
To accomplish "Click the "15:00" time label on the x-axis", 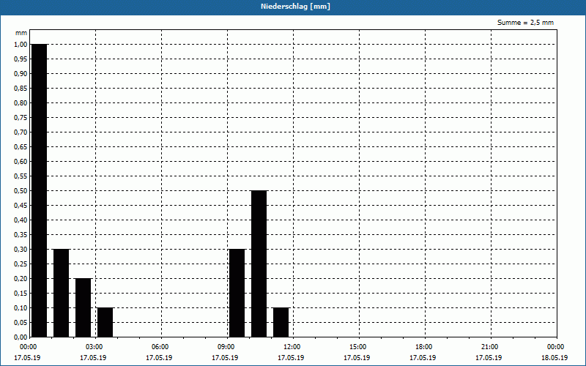I will pyautogui.click(x=357, y=347).
